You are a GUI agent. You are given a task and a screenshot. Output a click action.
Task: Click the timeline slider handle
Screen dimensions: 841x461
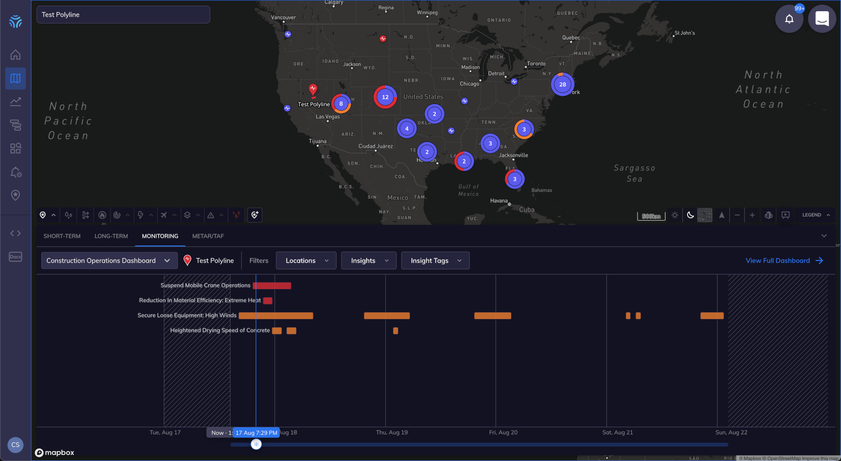pyautogui.click(x=256, y=444)
